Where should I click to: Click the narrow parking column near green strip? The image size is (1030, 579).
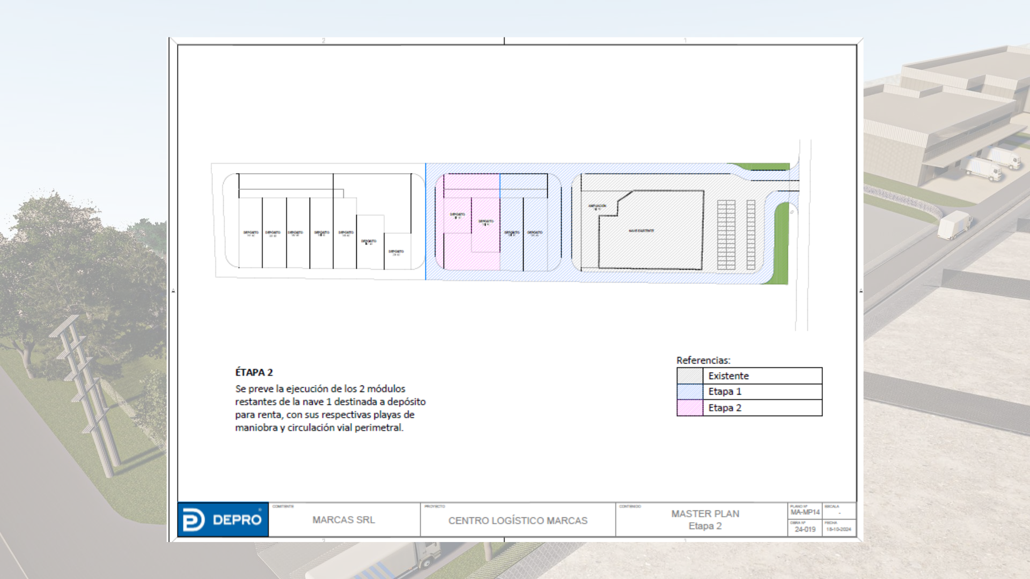pyautogui.click(x=751, y=235)
